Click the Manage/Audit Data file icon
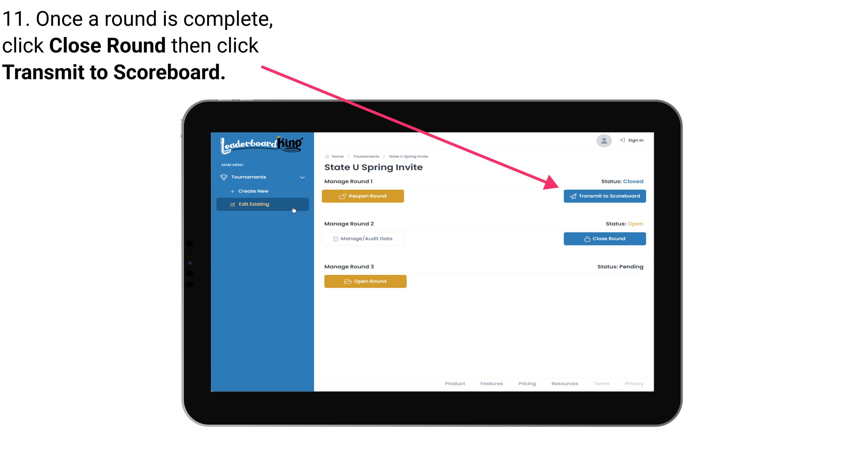The image size is (862, 464). pos(335,238)
